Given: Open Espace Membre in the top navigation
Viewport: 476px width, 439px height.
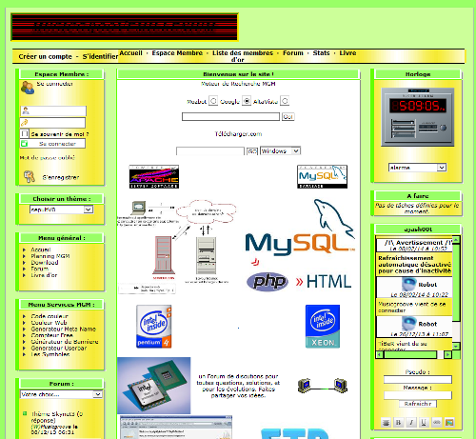Looking at the screenshot, I should point(177,53).
